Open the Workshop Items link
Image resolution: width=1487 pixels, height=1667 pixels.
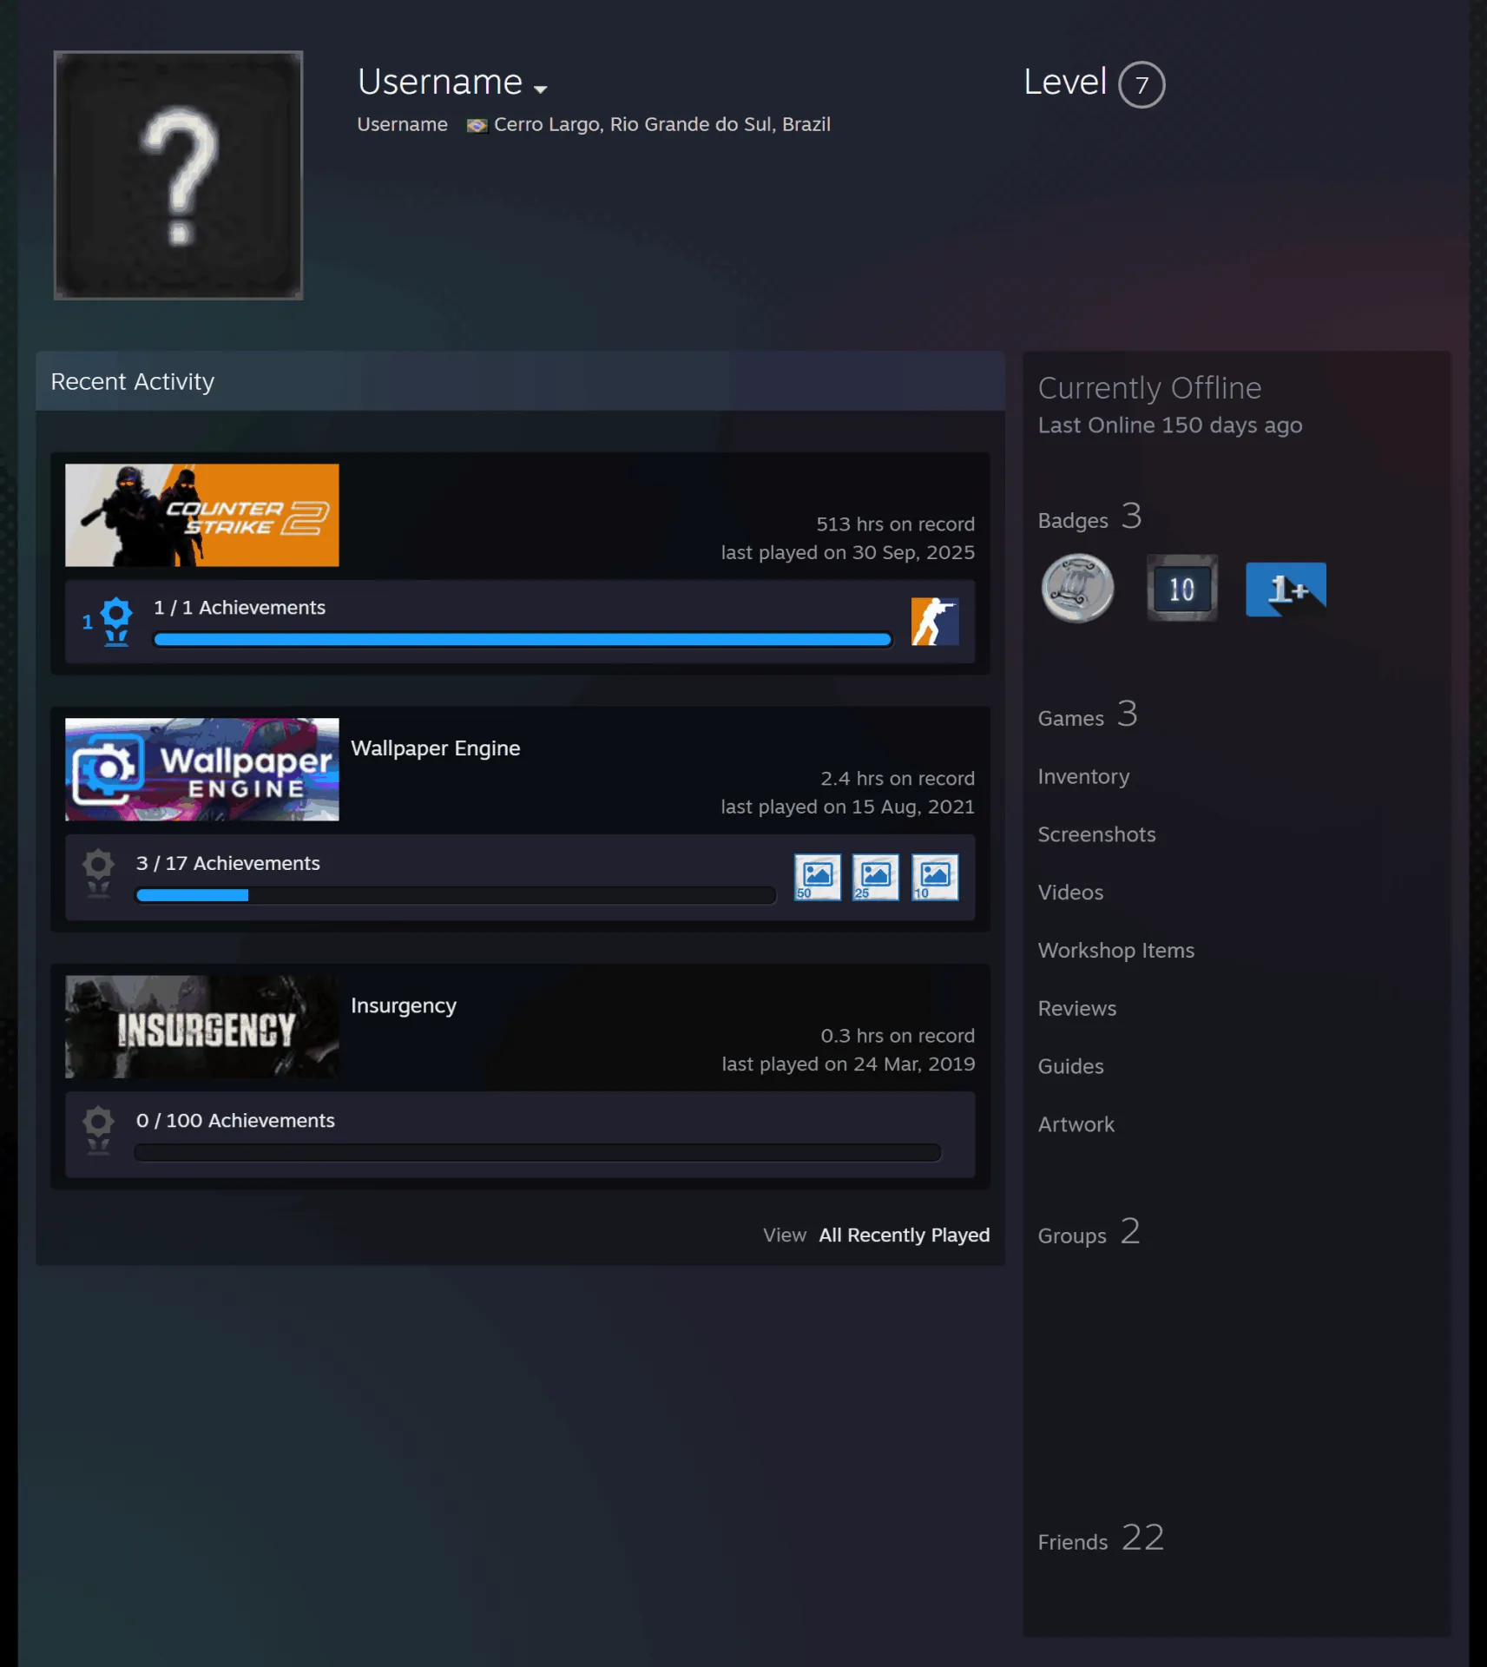point(1116,951)
